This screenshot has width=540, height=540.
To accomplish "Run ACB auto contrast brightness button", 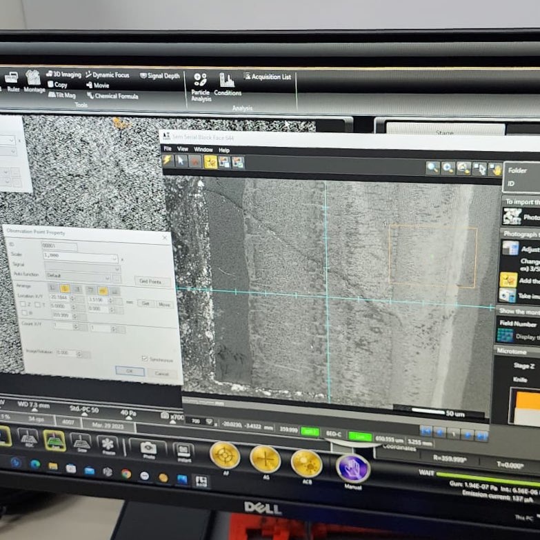I will click(306, 463).
